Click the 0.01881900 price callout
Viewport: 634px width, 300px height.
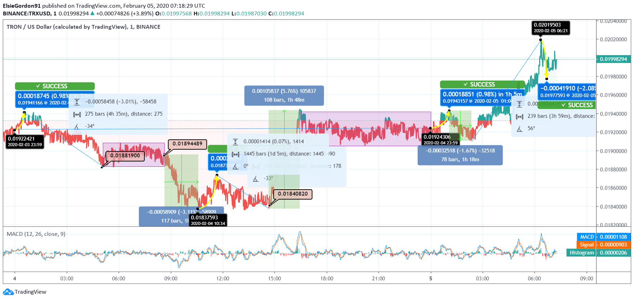(x=125, y=156)
